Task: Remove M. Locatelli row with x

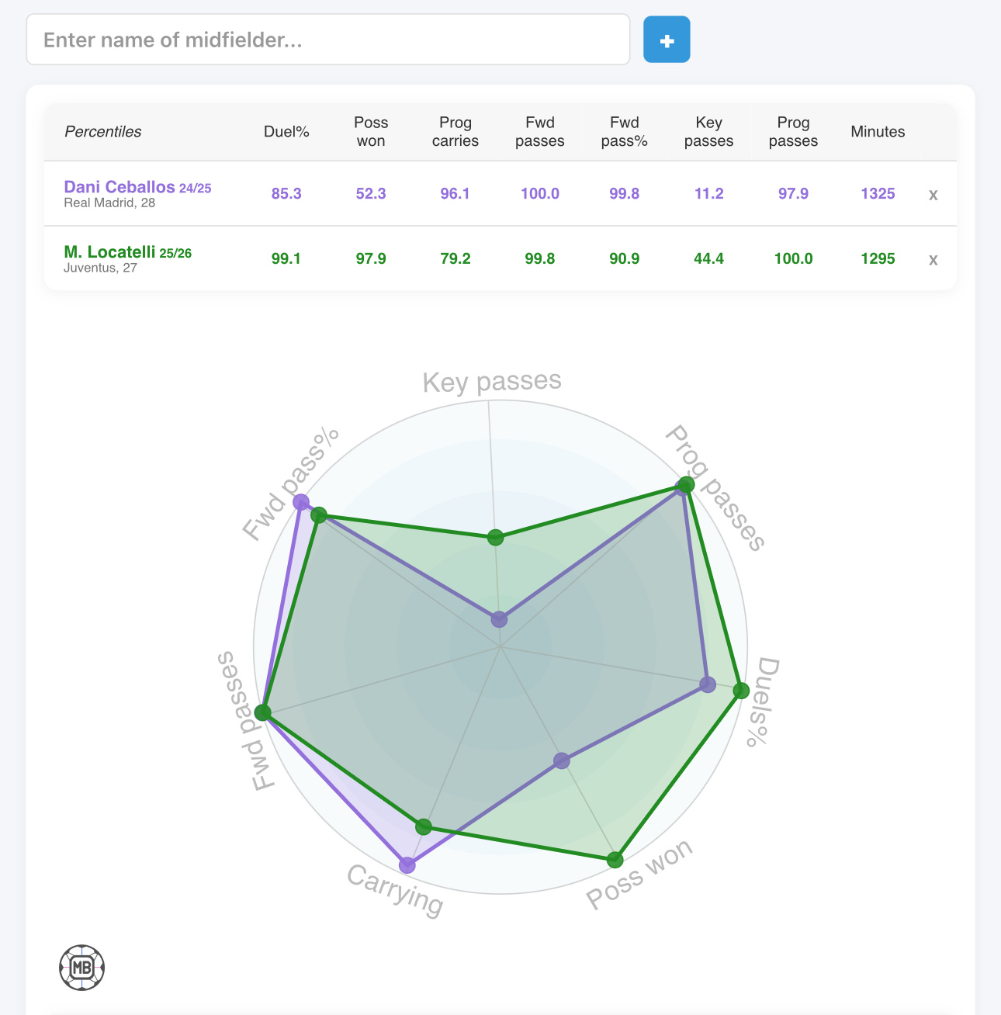Action: 933,260
